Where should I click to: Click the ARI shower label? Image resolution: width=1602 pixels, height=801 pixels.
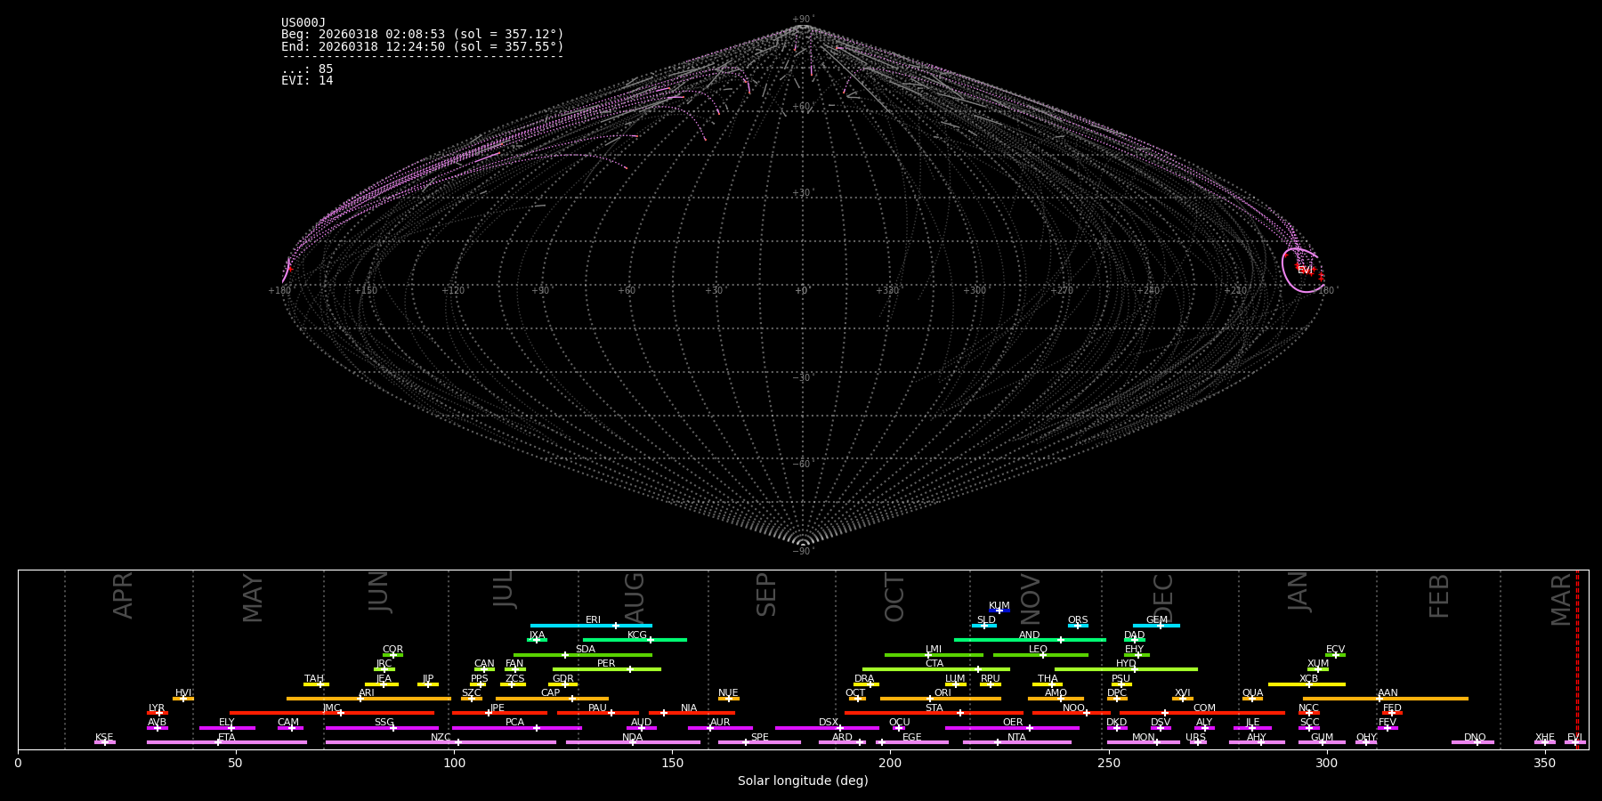tap(367, 693)
